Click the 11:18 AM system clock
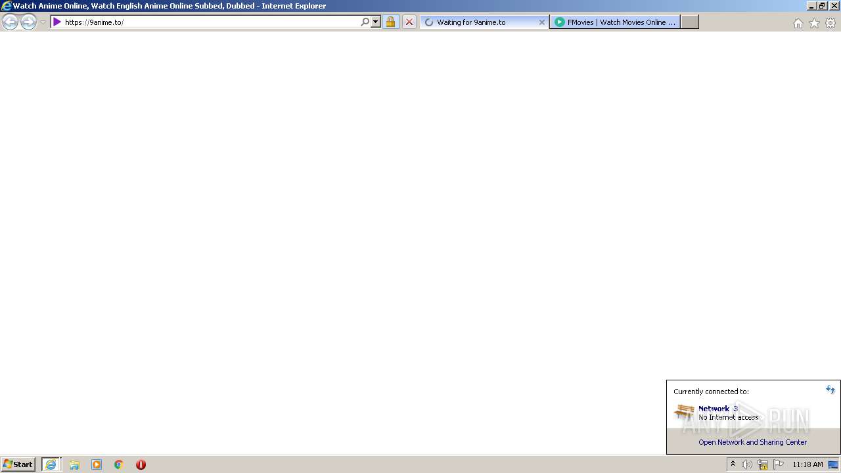 [807, 464]
